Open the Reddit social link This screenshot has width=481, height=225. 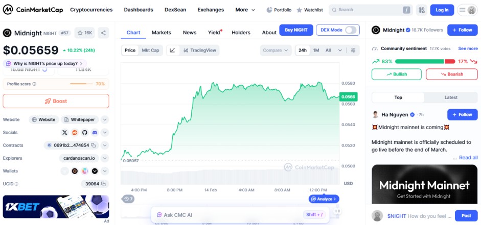click(75, 133)
